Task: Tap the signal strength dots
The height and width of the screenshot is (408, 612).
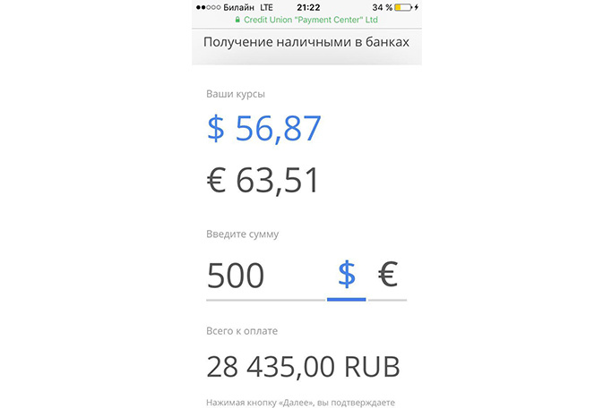Action: point(206,6)
